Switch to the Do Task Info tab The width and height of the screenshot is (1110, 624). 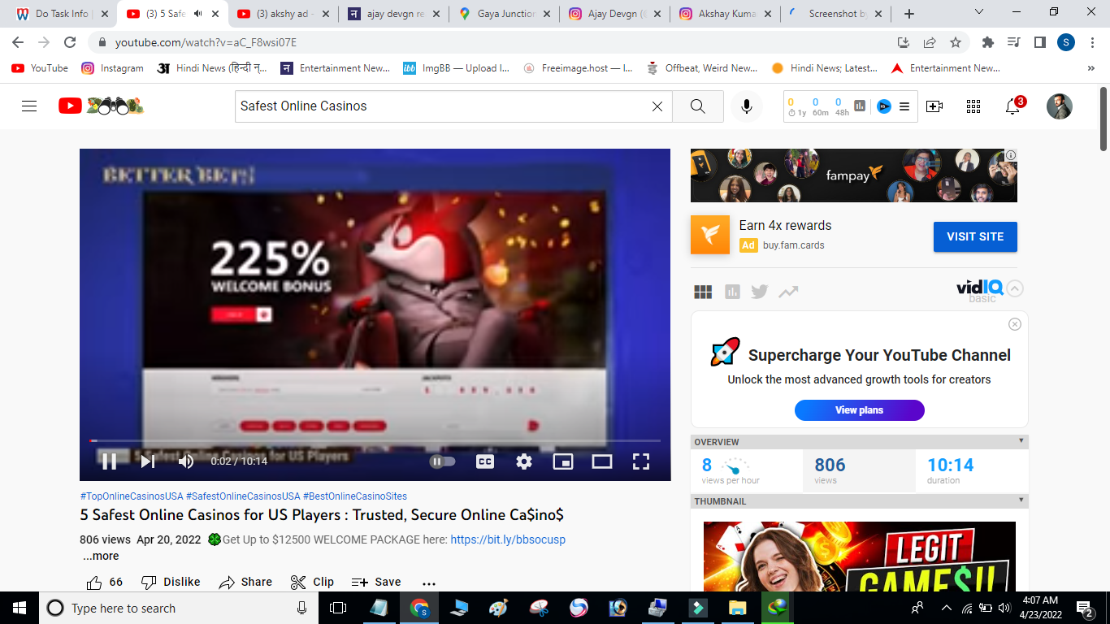pos(62,14)
